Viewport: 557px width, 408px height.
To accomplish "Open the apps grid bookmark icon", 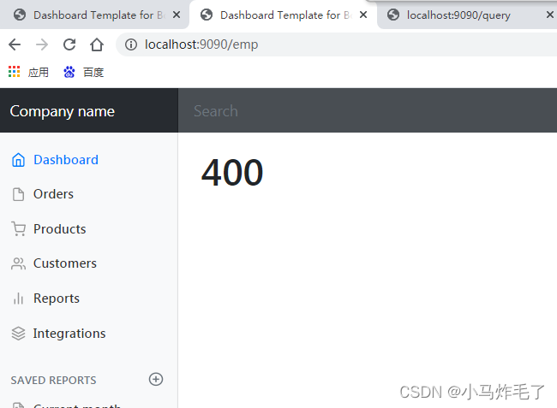I will (x=15, y=72).
